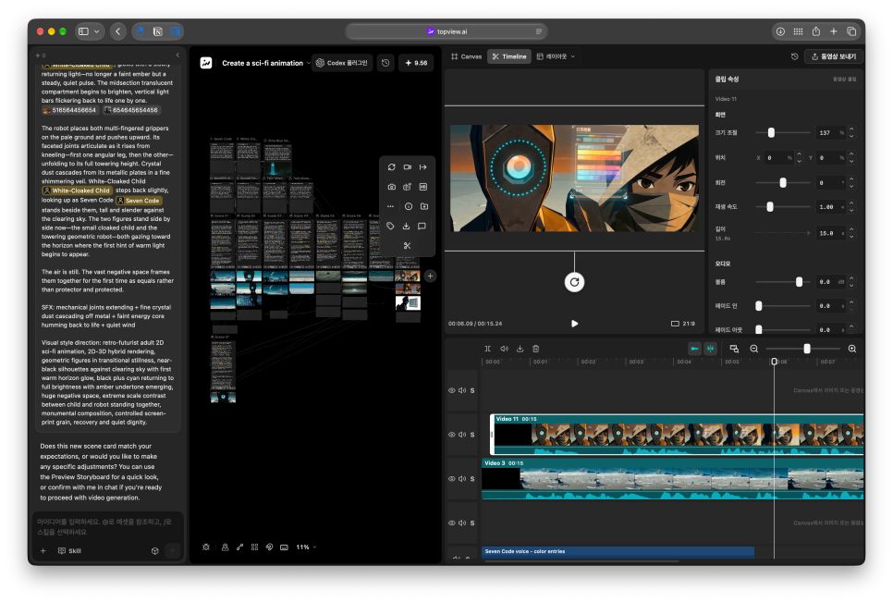This screenshot has height=602, width=893.
Task: Click the topview logo icon in canvas header
Action: [206, 63]
